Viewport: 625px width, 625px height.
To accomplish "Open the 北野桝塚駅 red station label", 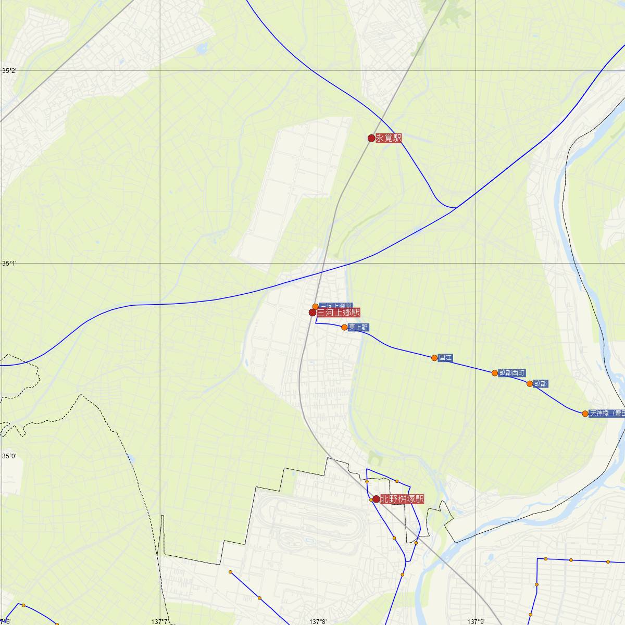I will click(402, 499).
